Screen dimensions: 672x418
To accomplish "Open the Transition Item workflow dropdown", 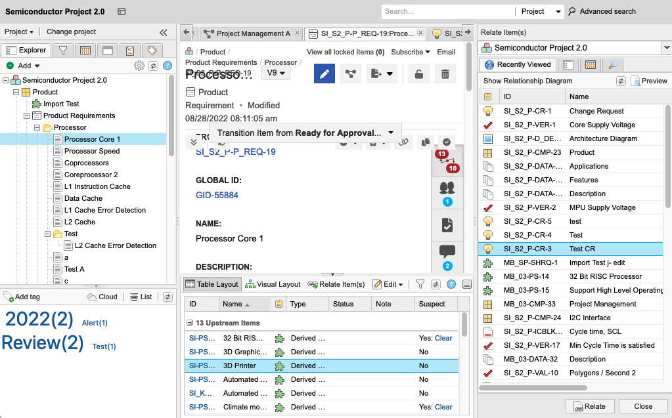I will click(305, 133).
